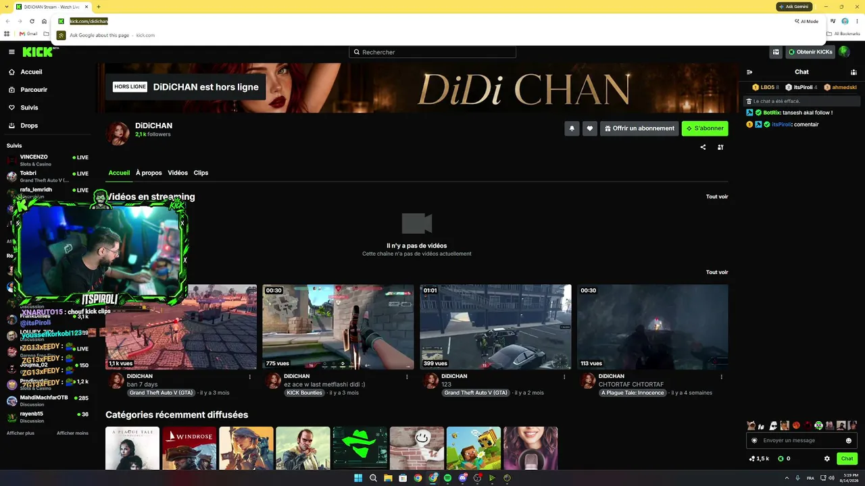Collapse the chat panel

[749, 72]
